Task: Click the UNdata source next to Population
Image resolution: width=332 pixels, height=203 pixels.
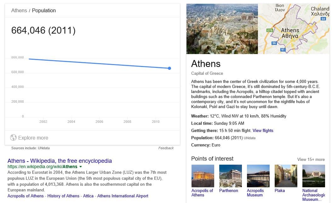Action: [x=249, y=138]
